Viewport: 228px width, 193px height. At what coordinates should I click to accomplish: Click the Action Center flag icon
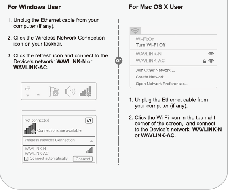click(53, 92)
